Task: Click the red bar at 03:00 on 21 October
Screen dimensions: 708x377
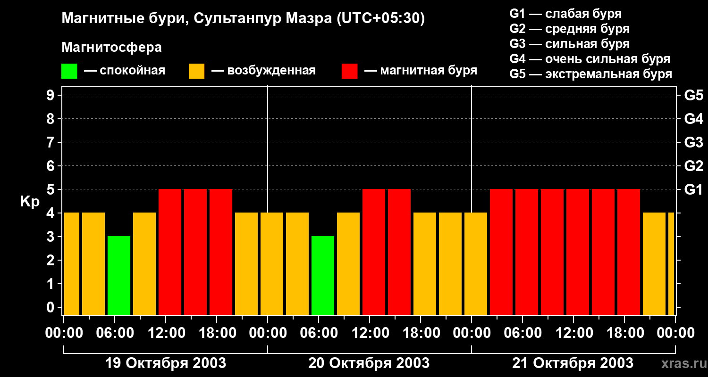Action: pos(501,252)
